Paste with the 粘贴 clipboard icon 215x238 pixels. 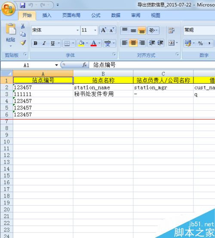(x=11, y=29)
